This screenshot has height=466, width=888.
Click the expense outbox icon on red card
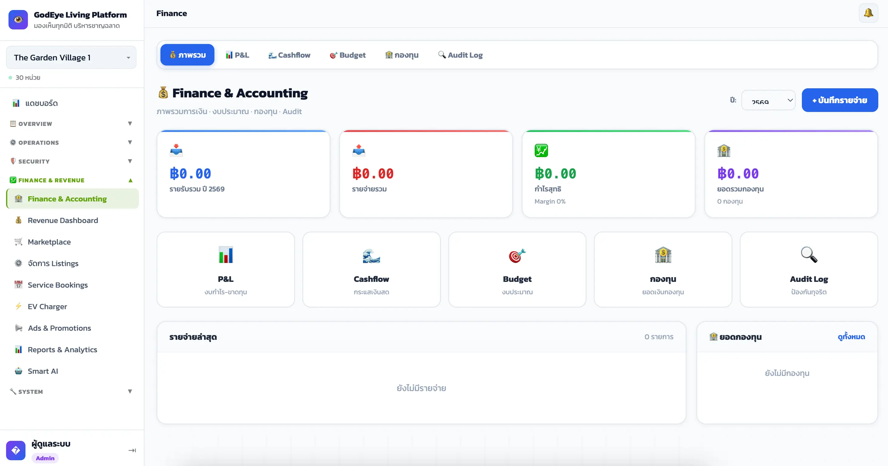[358, 150]
